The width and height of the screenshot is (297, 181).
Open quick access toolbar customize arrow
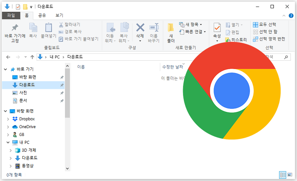tap(31, 7)
